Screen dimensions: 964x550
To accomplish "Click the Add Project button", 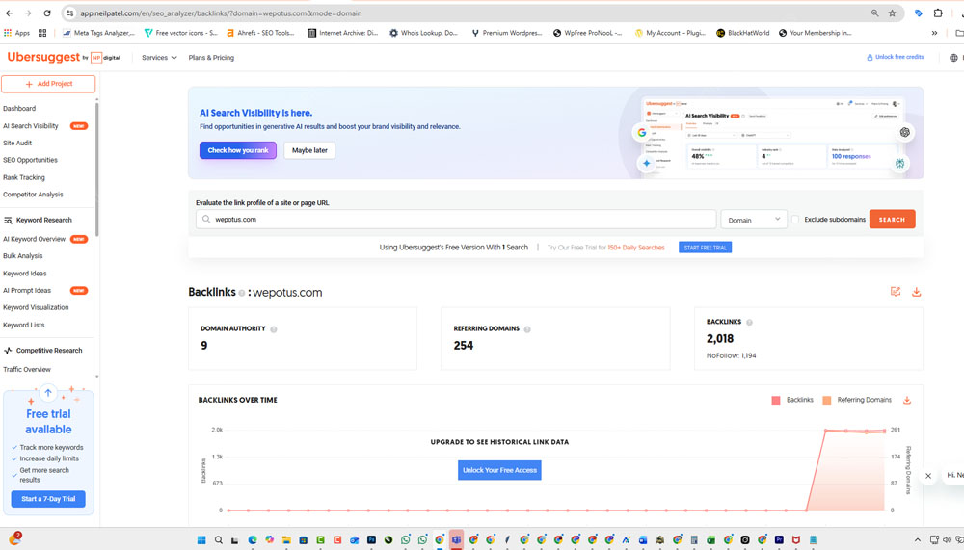I will pos(48,84).
